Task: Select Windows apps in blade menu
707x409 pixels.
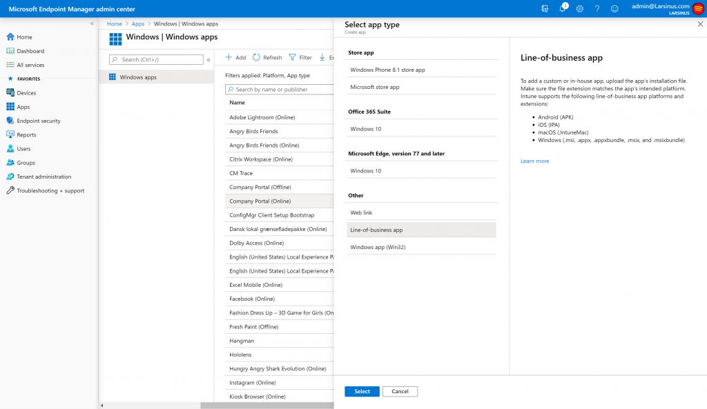Action: 157,77
